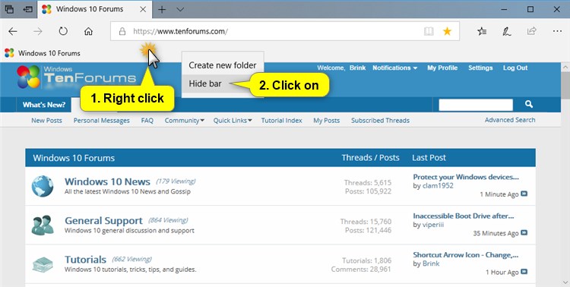Click the lock icon in address bar
This screenshot has width=570, height=287.
click(x=122, y=31)
